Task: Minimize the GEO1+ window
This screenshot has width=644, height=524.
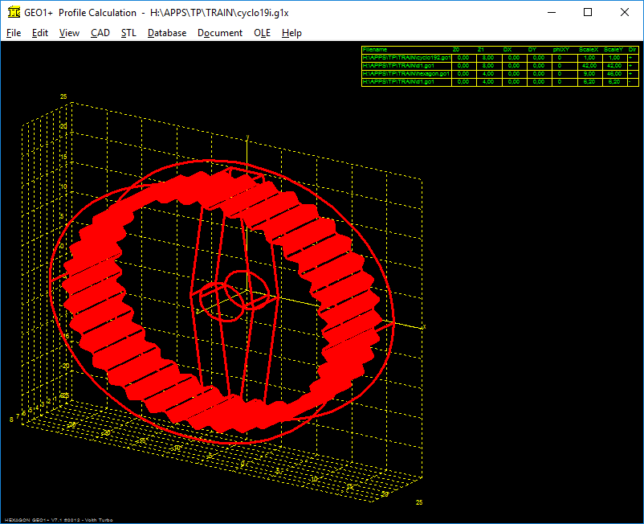Action: [551, 13]
